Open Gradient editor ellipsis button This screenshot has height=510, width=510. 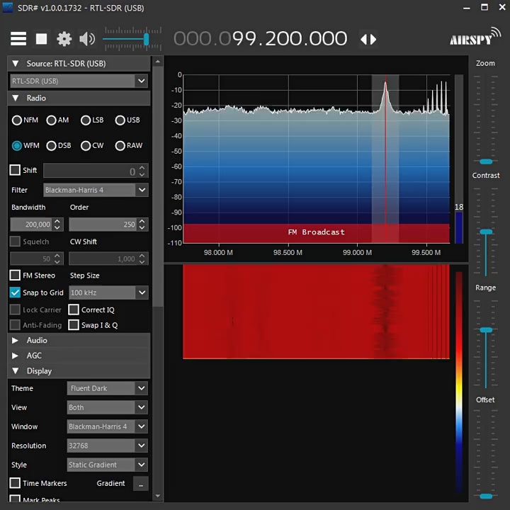pos(141,484)
